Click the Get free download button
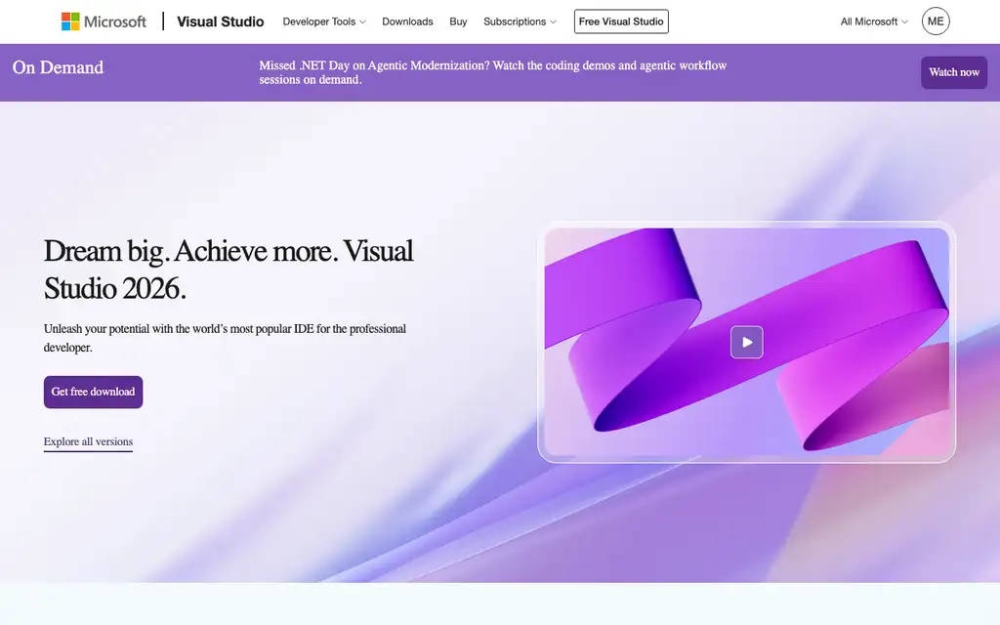 (93, 392)
